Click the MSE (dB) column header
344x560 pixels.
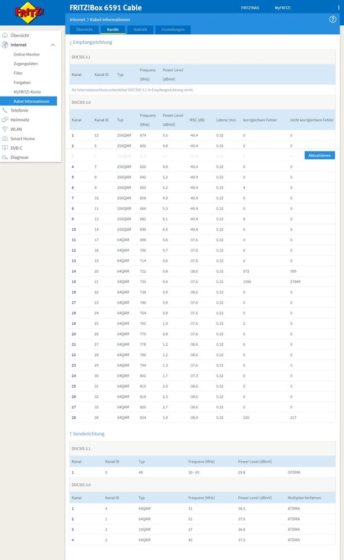click(197, 120)
